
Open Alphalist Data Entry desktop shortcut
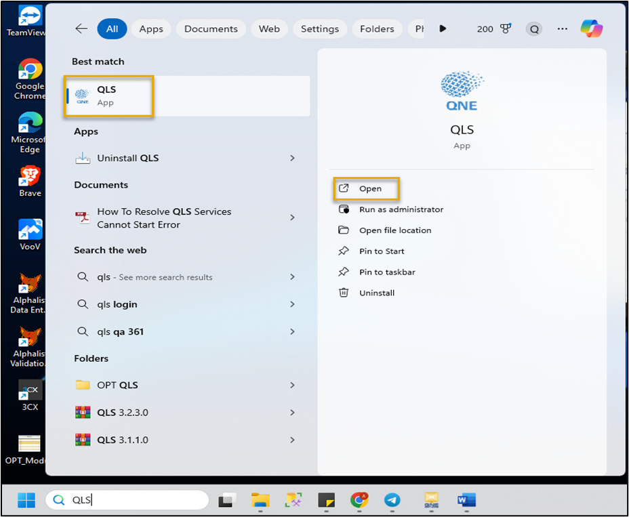click(29, 293)
